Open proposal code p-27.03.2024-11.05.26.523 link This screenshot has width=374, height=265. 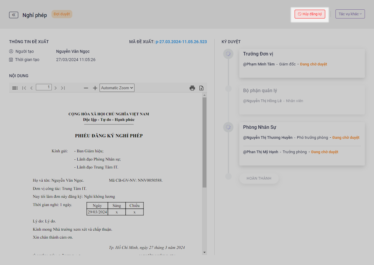click(x=181, y=42)
